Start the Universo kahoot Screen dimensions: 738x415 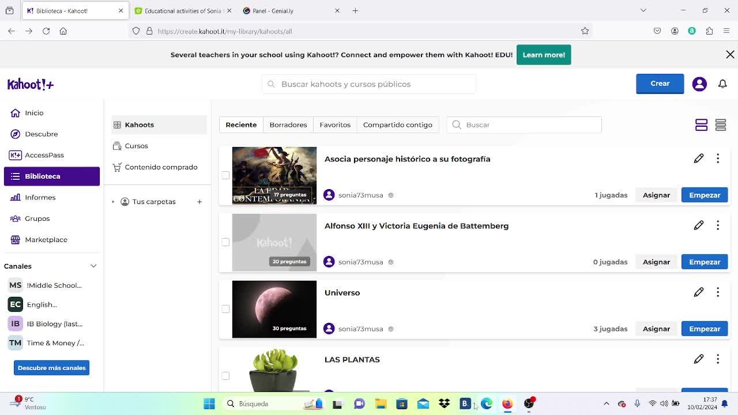[x=705, y=329]
